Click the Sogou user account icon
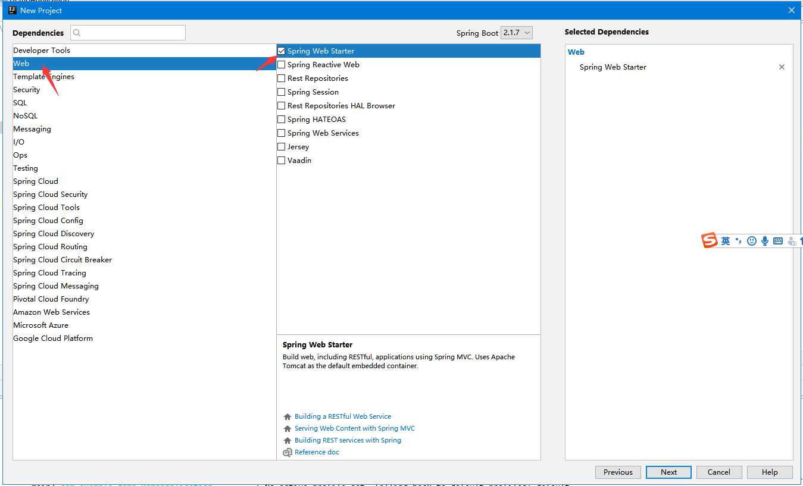 point(791,241)
